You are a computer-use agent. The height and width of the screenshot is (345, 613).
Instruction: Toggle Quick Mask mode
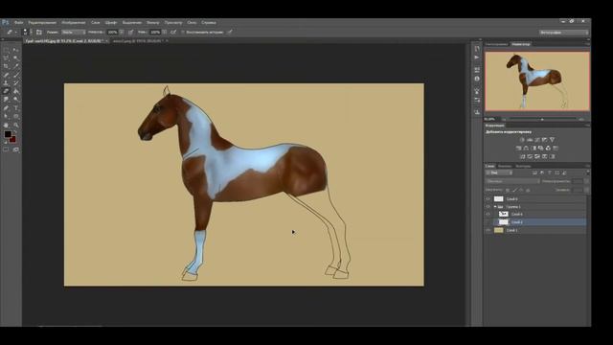click(x=6, y=149)
